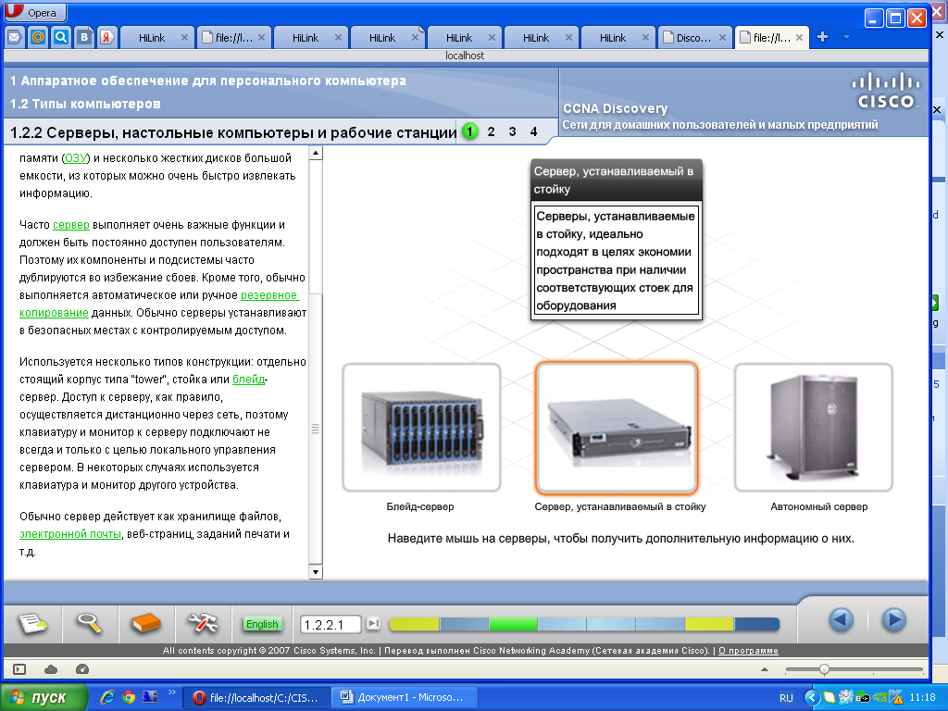The height and width of the screenshot is (711, 948).
Task: Click the RU language indicator
Action: pos(786,698)
